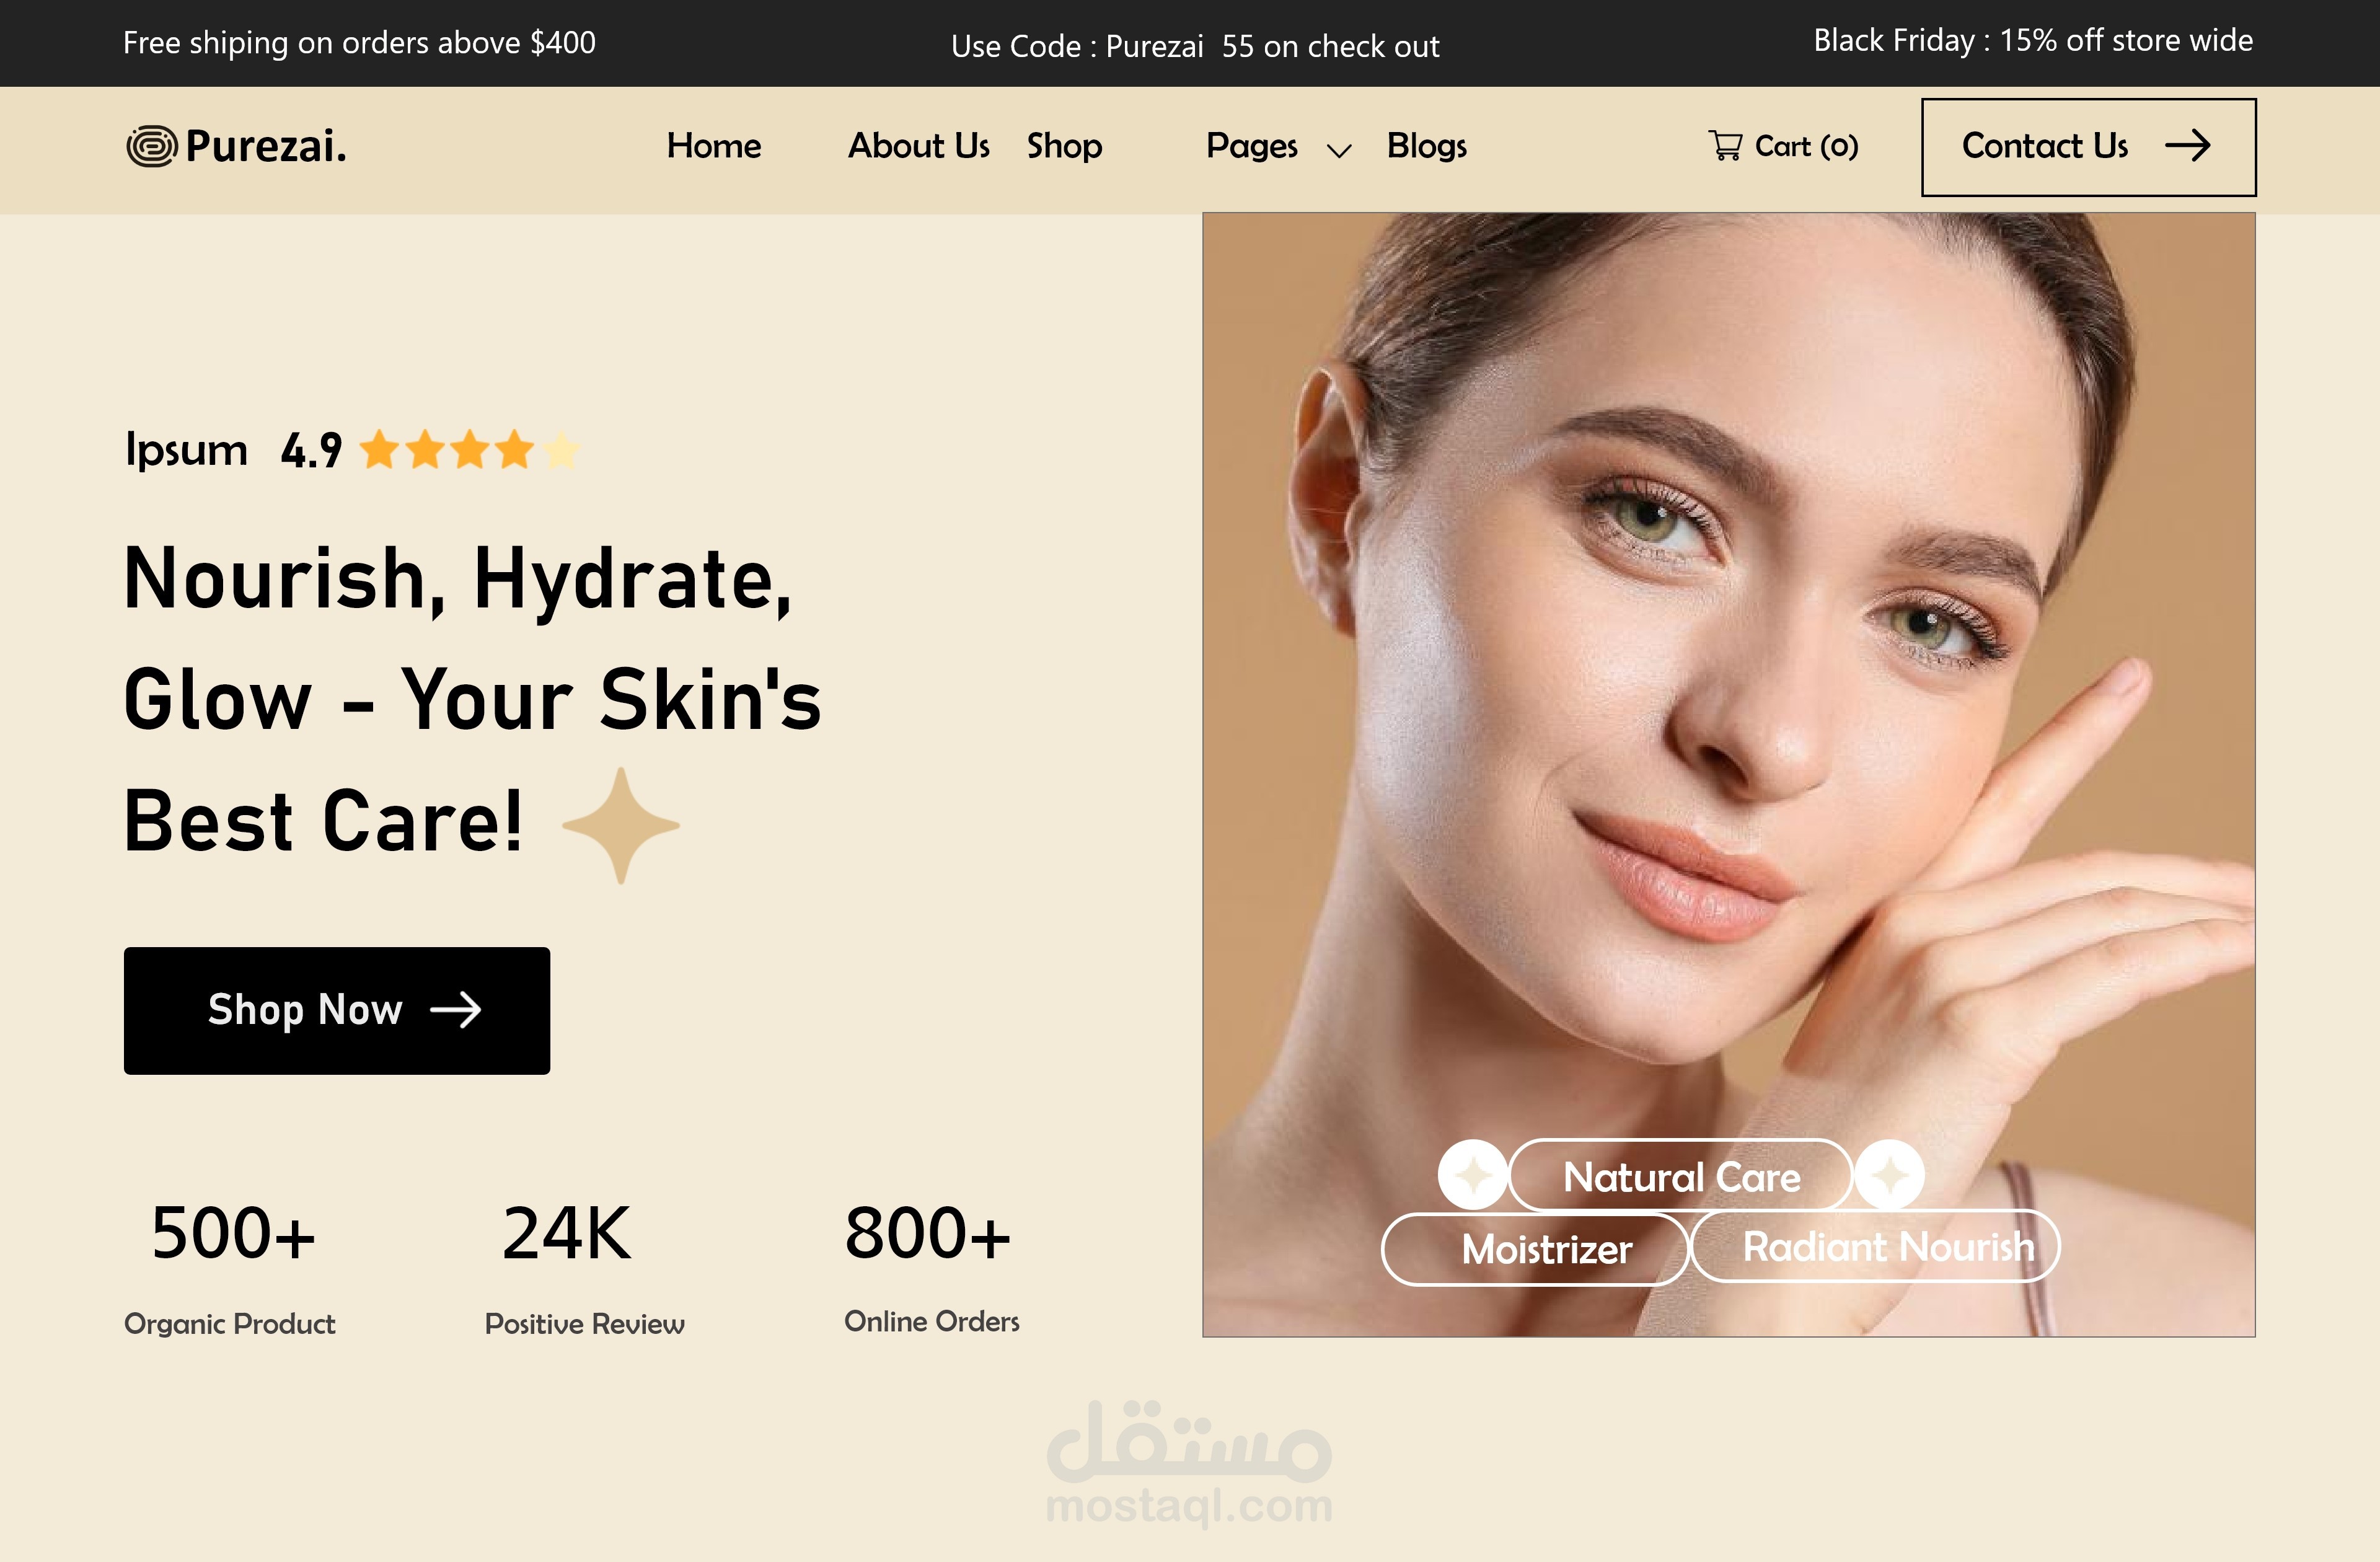Image resolution: width=2380 pixels, height=1562 pixels.
Task: Click the gold sparkle beside Best Care!
Action: coord(621,826)
